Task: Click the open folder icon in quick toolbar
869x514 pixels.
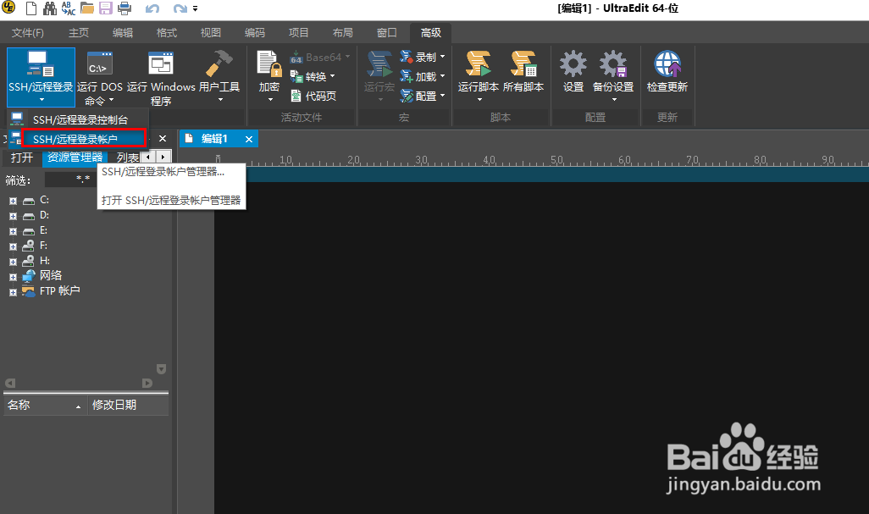Action: (87, 8)
